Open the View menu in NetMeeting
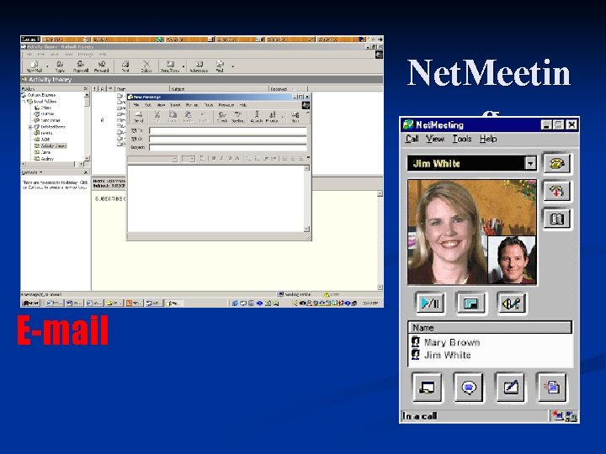This screenshot has height=454, width=606. [x=435, y=139]
